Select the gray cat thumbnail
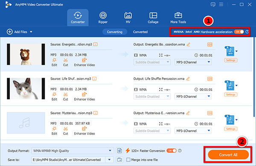 [x=26, y=88]
